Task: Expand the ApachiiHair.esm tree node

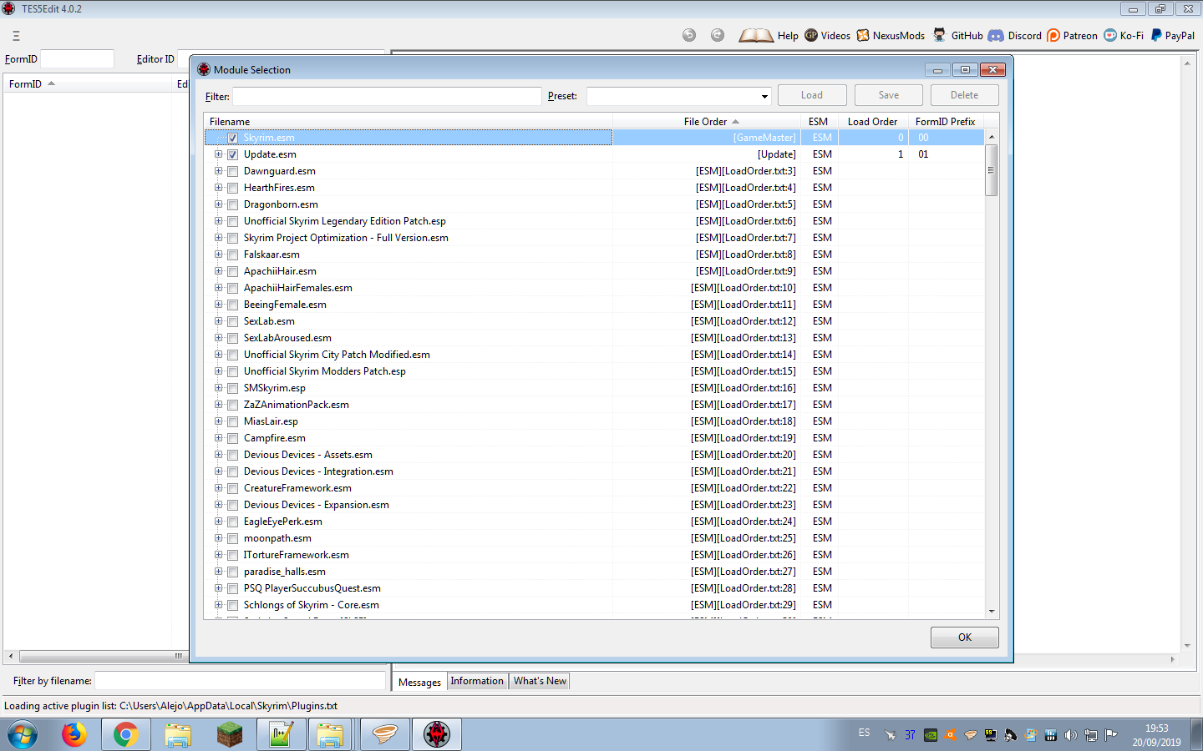Action: (219, 271)
